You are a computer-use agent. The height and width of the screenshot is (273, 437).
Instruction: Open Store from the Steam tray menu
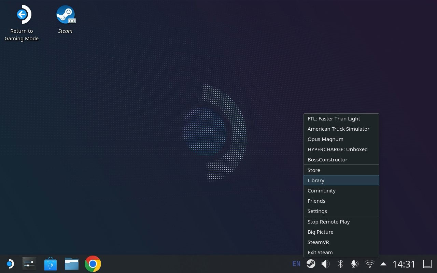tap(341, 170)
